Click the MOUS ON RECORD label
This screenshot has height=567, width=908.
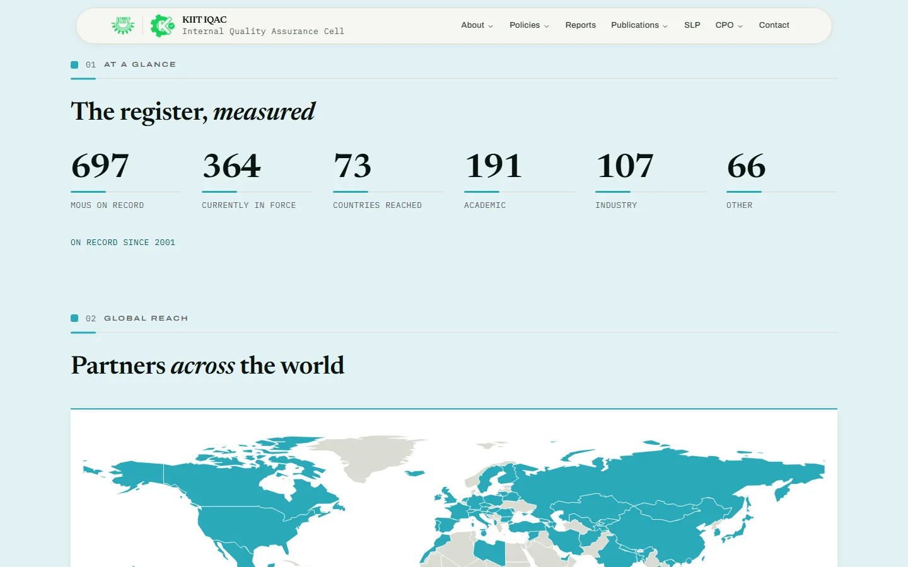107,205
